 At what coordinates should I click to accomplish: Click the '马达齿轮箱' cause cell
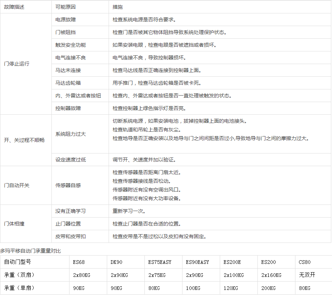click(68, 83)
